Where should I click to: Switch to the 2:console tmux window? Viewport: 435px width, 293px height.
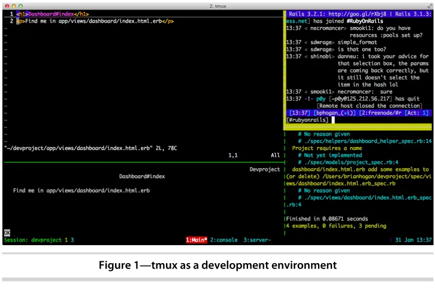[223, 240]
